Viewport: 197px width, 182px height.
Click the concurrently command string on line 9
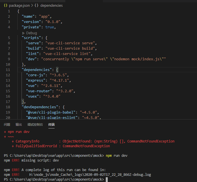[x=104, y=59]
